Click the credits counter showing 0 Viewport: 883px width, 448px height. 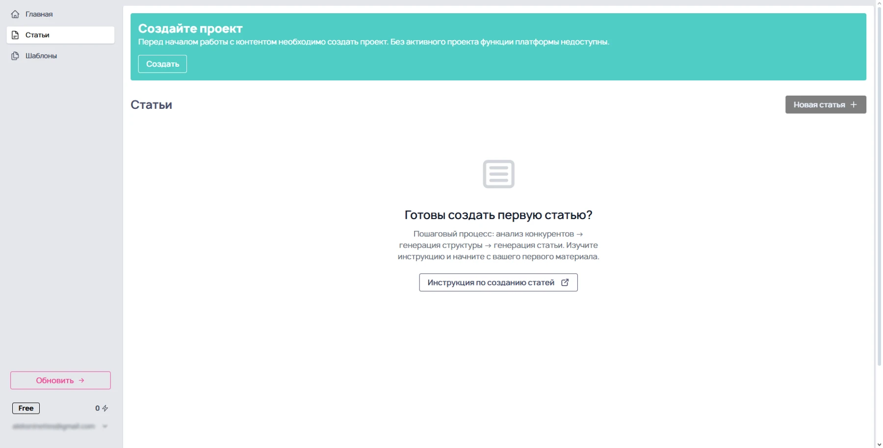pyautogui.click(x=97, y=408)
